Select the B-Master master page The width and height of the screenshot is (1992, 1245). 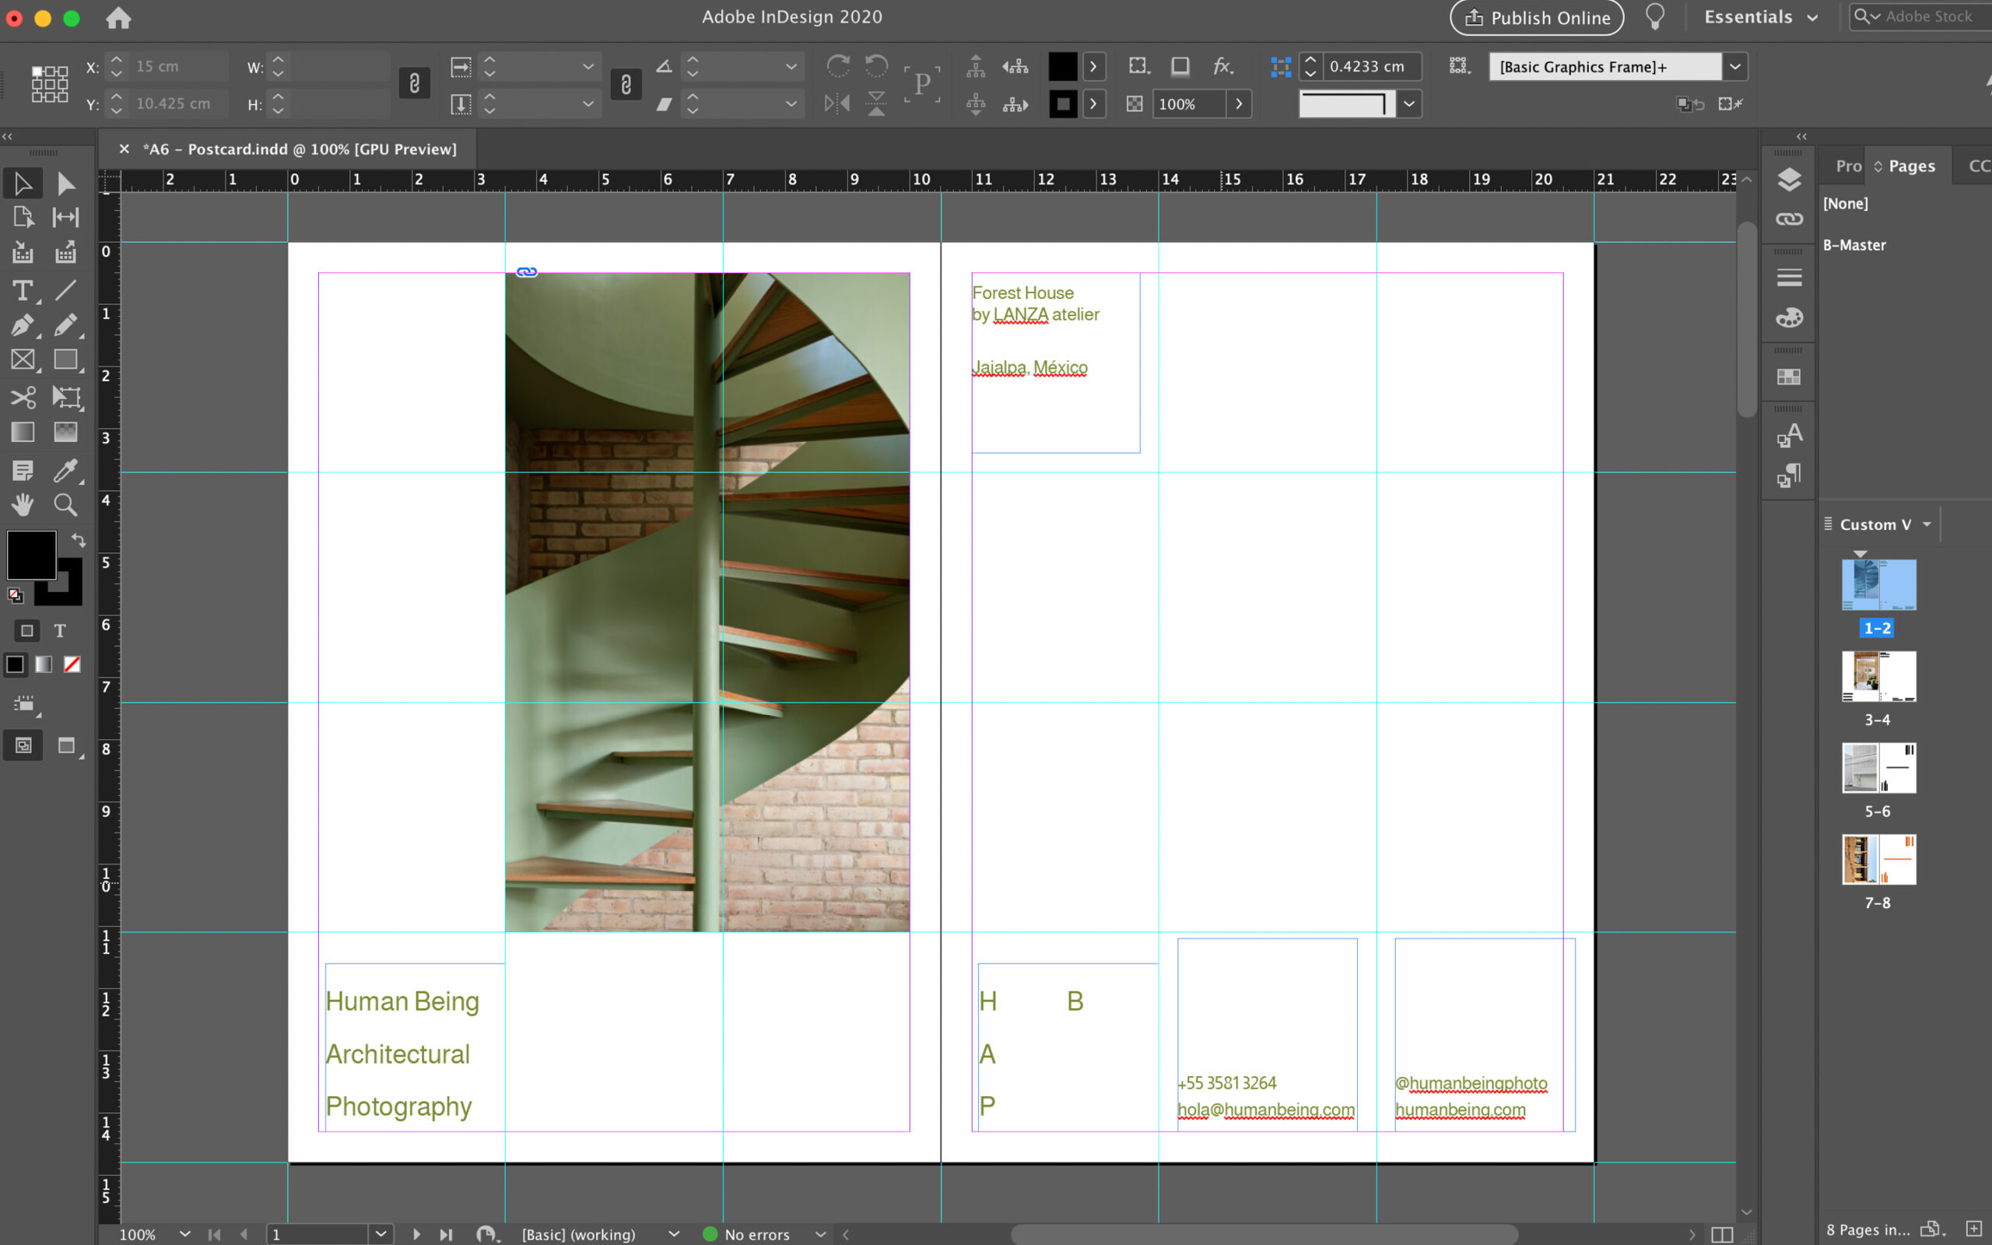pyautogui.click(x=1853, y=245)
